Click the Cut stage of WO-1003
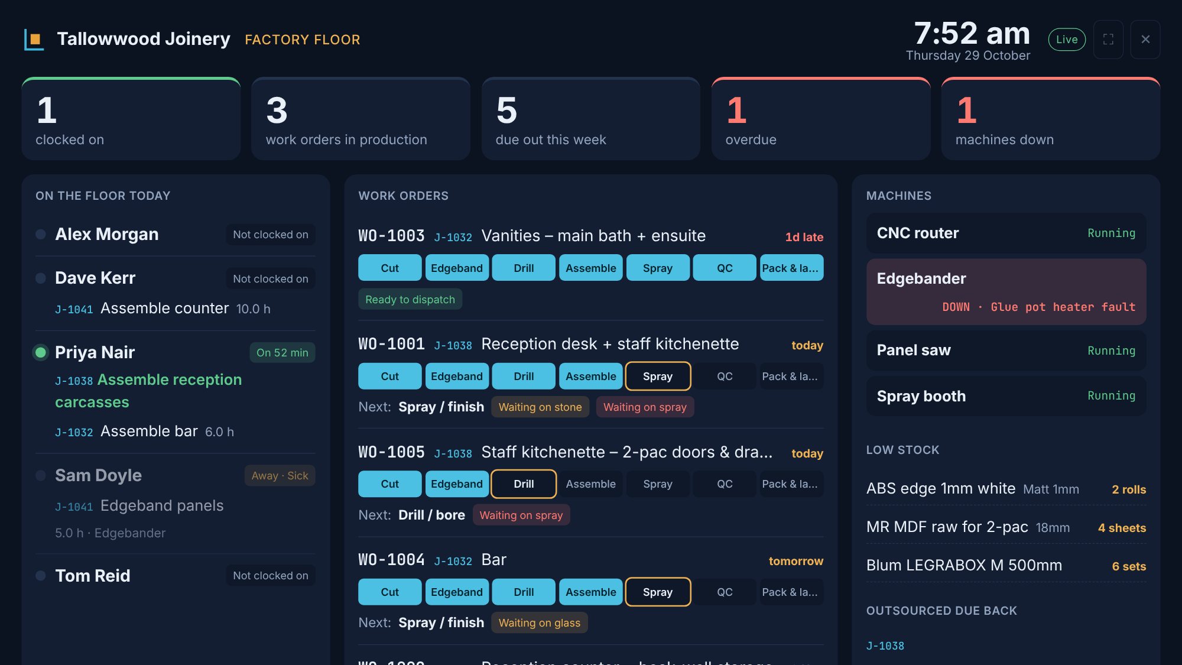 coord(390,268)
